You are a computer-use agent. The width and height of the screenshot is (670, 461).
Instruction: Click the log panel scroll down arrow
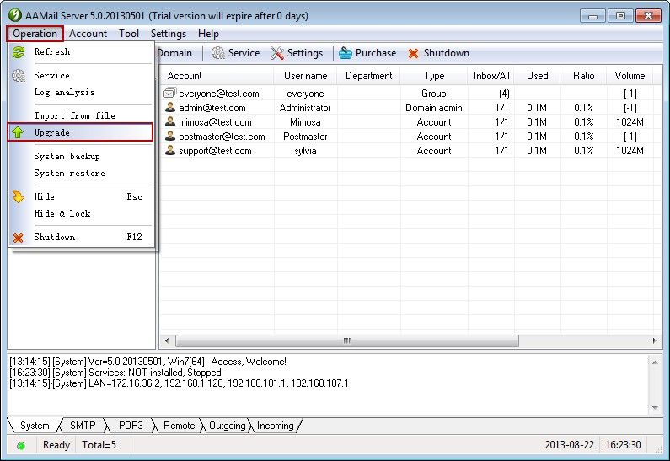655,407
